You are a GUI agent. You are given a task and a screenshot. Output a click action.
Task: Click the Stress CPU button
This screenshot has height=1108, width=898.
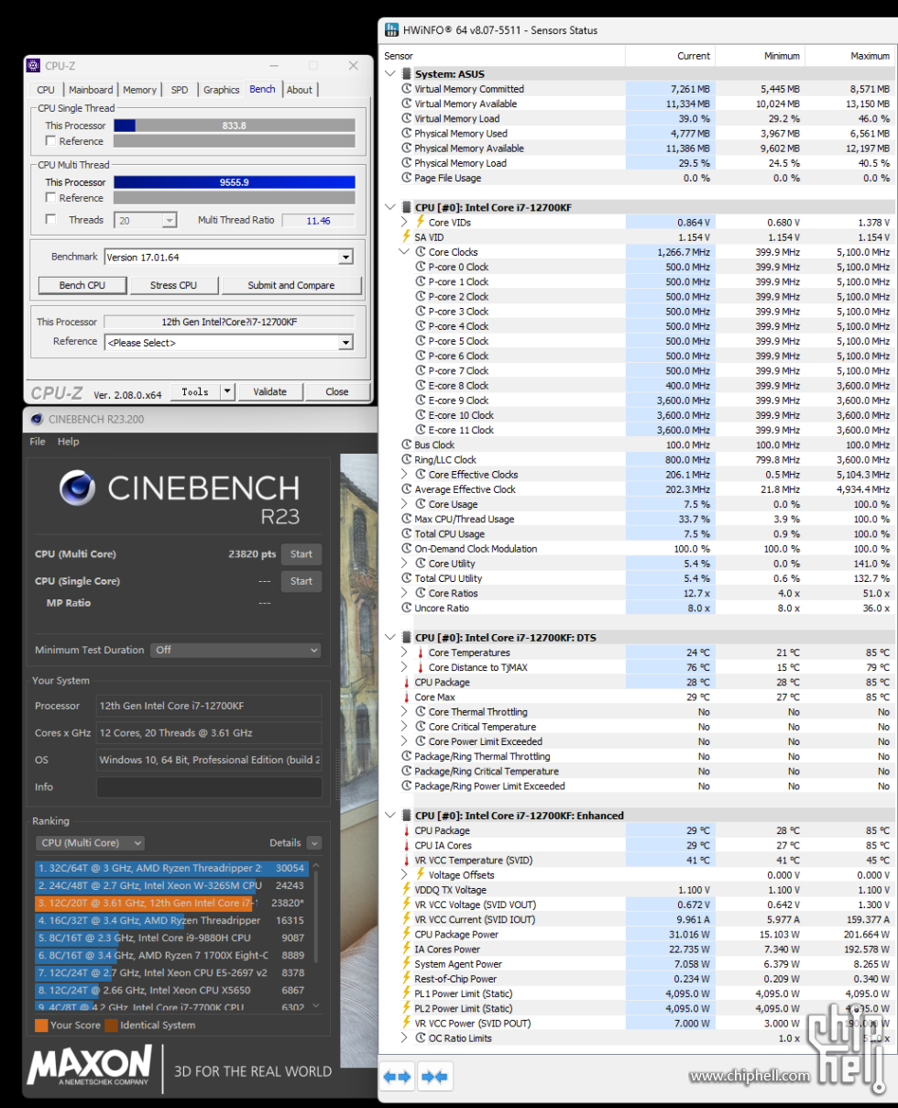coord(174,285)
